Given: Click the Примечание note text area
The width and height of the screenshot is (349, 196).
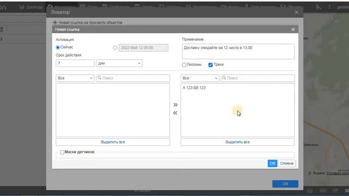Looking at the screenshot, I should click(238, 52).
